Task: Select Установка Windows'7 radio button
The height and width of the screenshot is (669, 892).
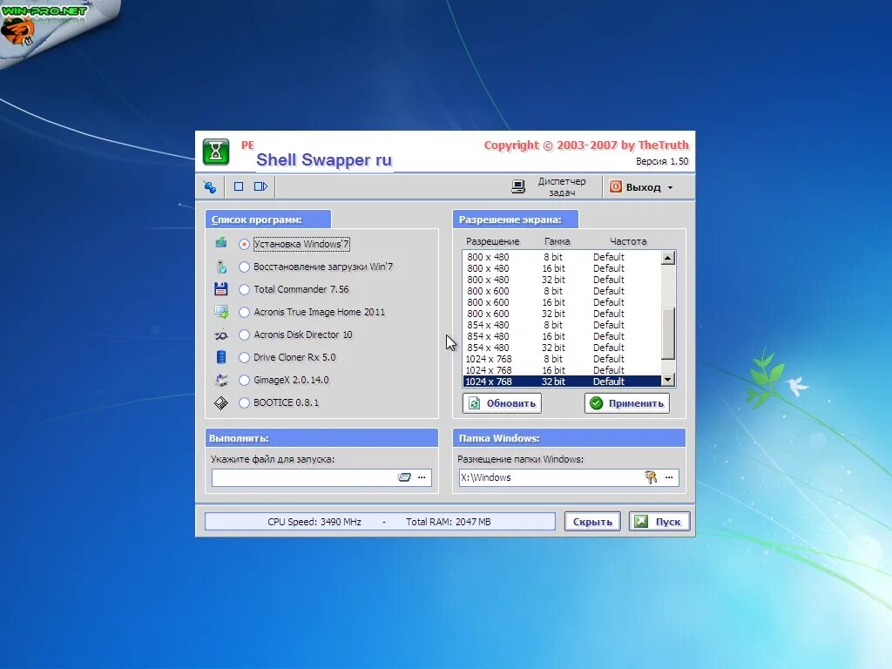Action: (244, 244)
